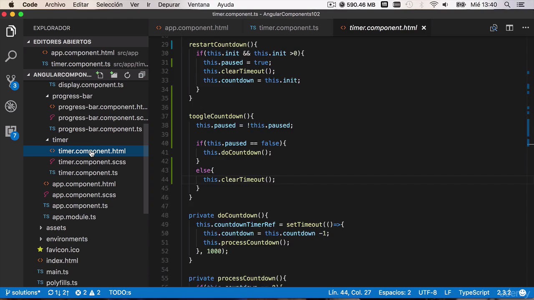The width and height of the screenshot is (534, 300).
Task: Open the Ventana menu
Action: [199, 5]
